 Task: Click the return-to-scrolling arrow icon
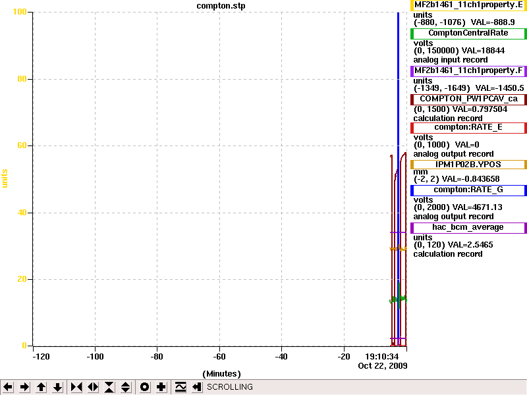click(197, 387)
